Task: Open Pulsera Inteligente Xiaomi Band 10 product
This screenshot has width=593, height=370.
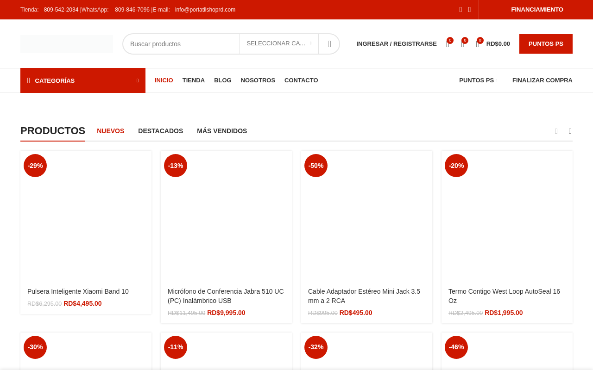Action: click(78, 291)
